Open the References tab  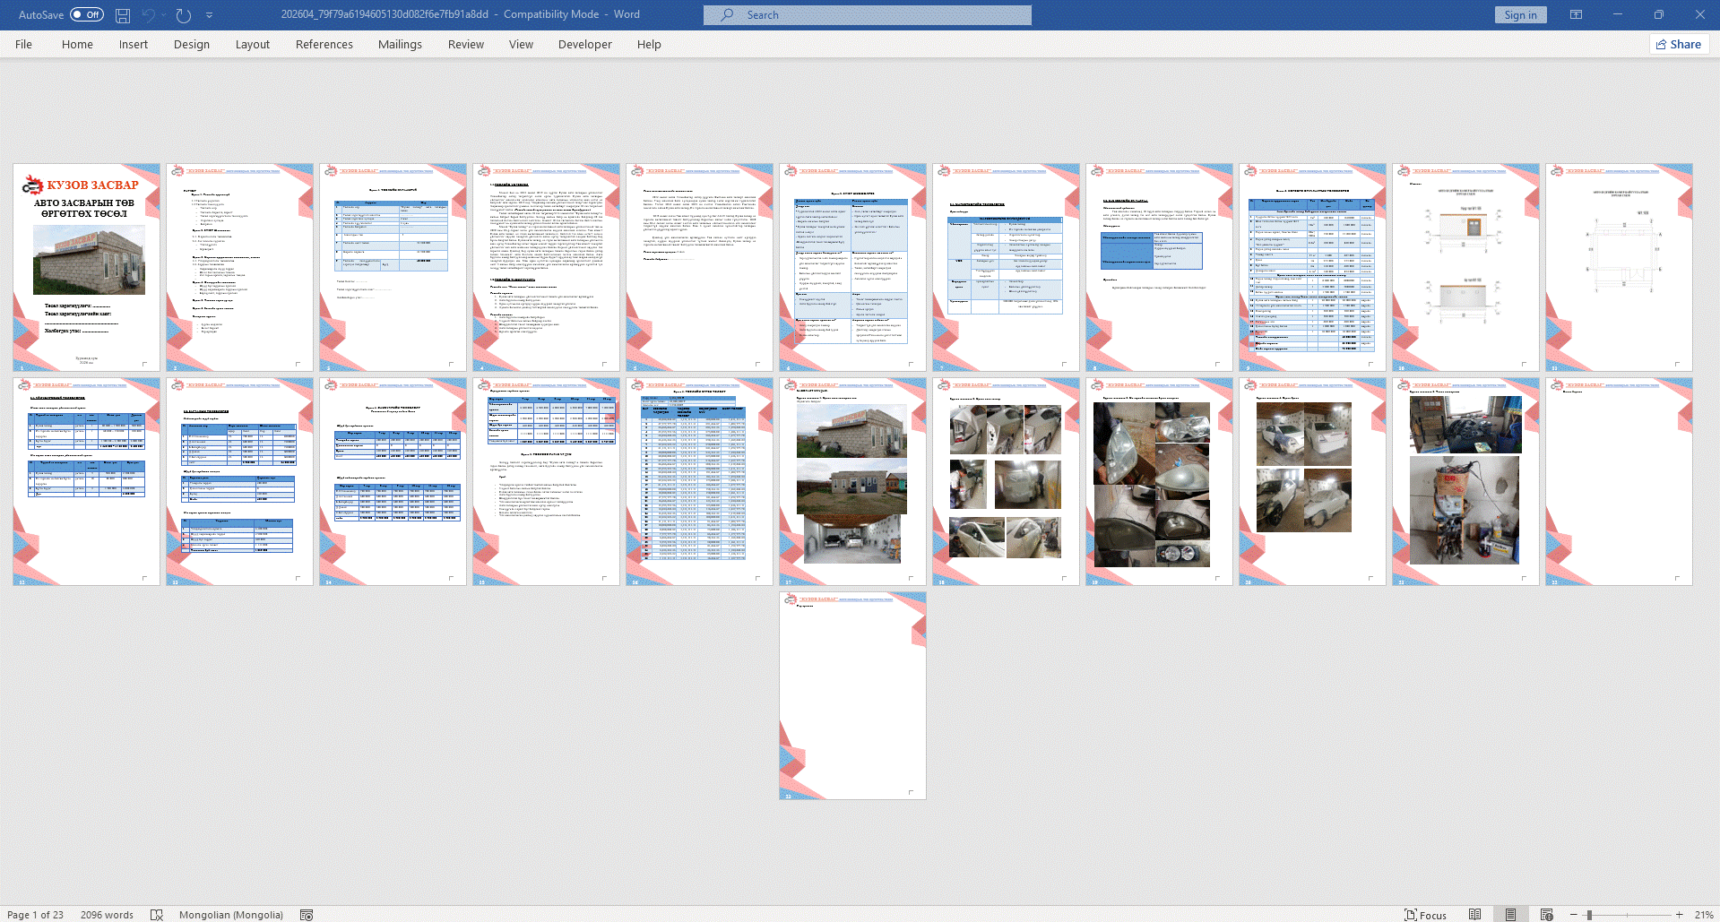(324, 45)
